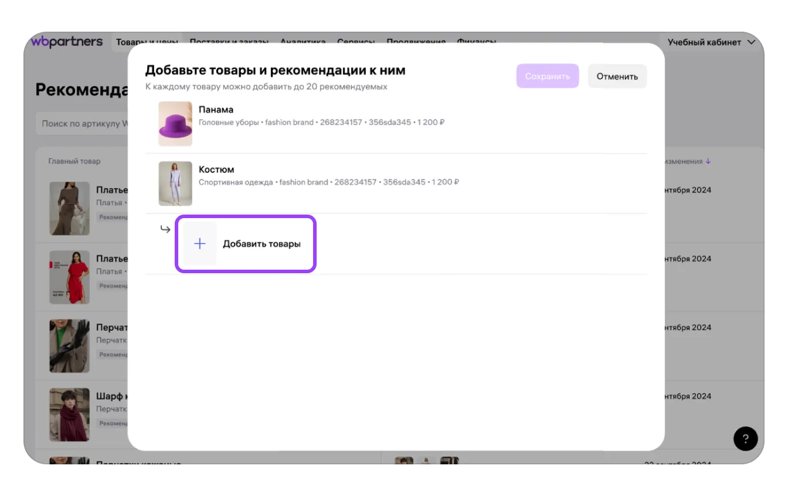Open the Товары и цены menu
This screenshot has height=496, width=788.
coord(146,42)
